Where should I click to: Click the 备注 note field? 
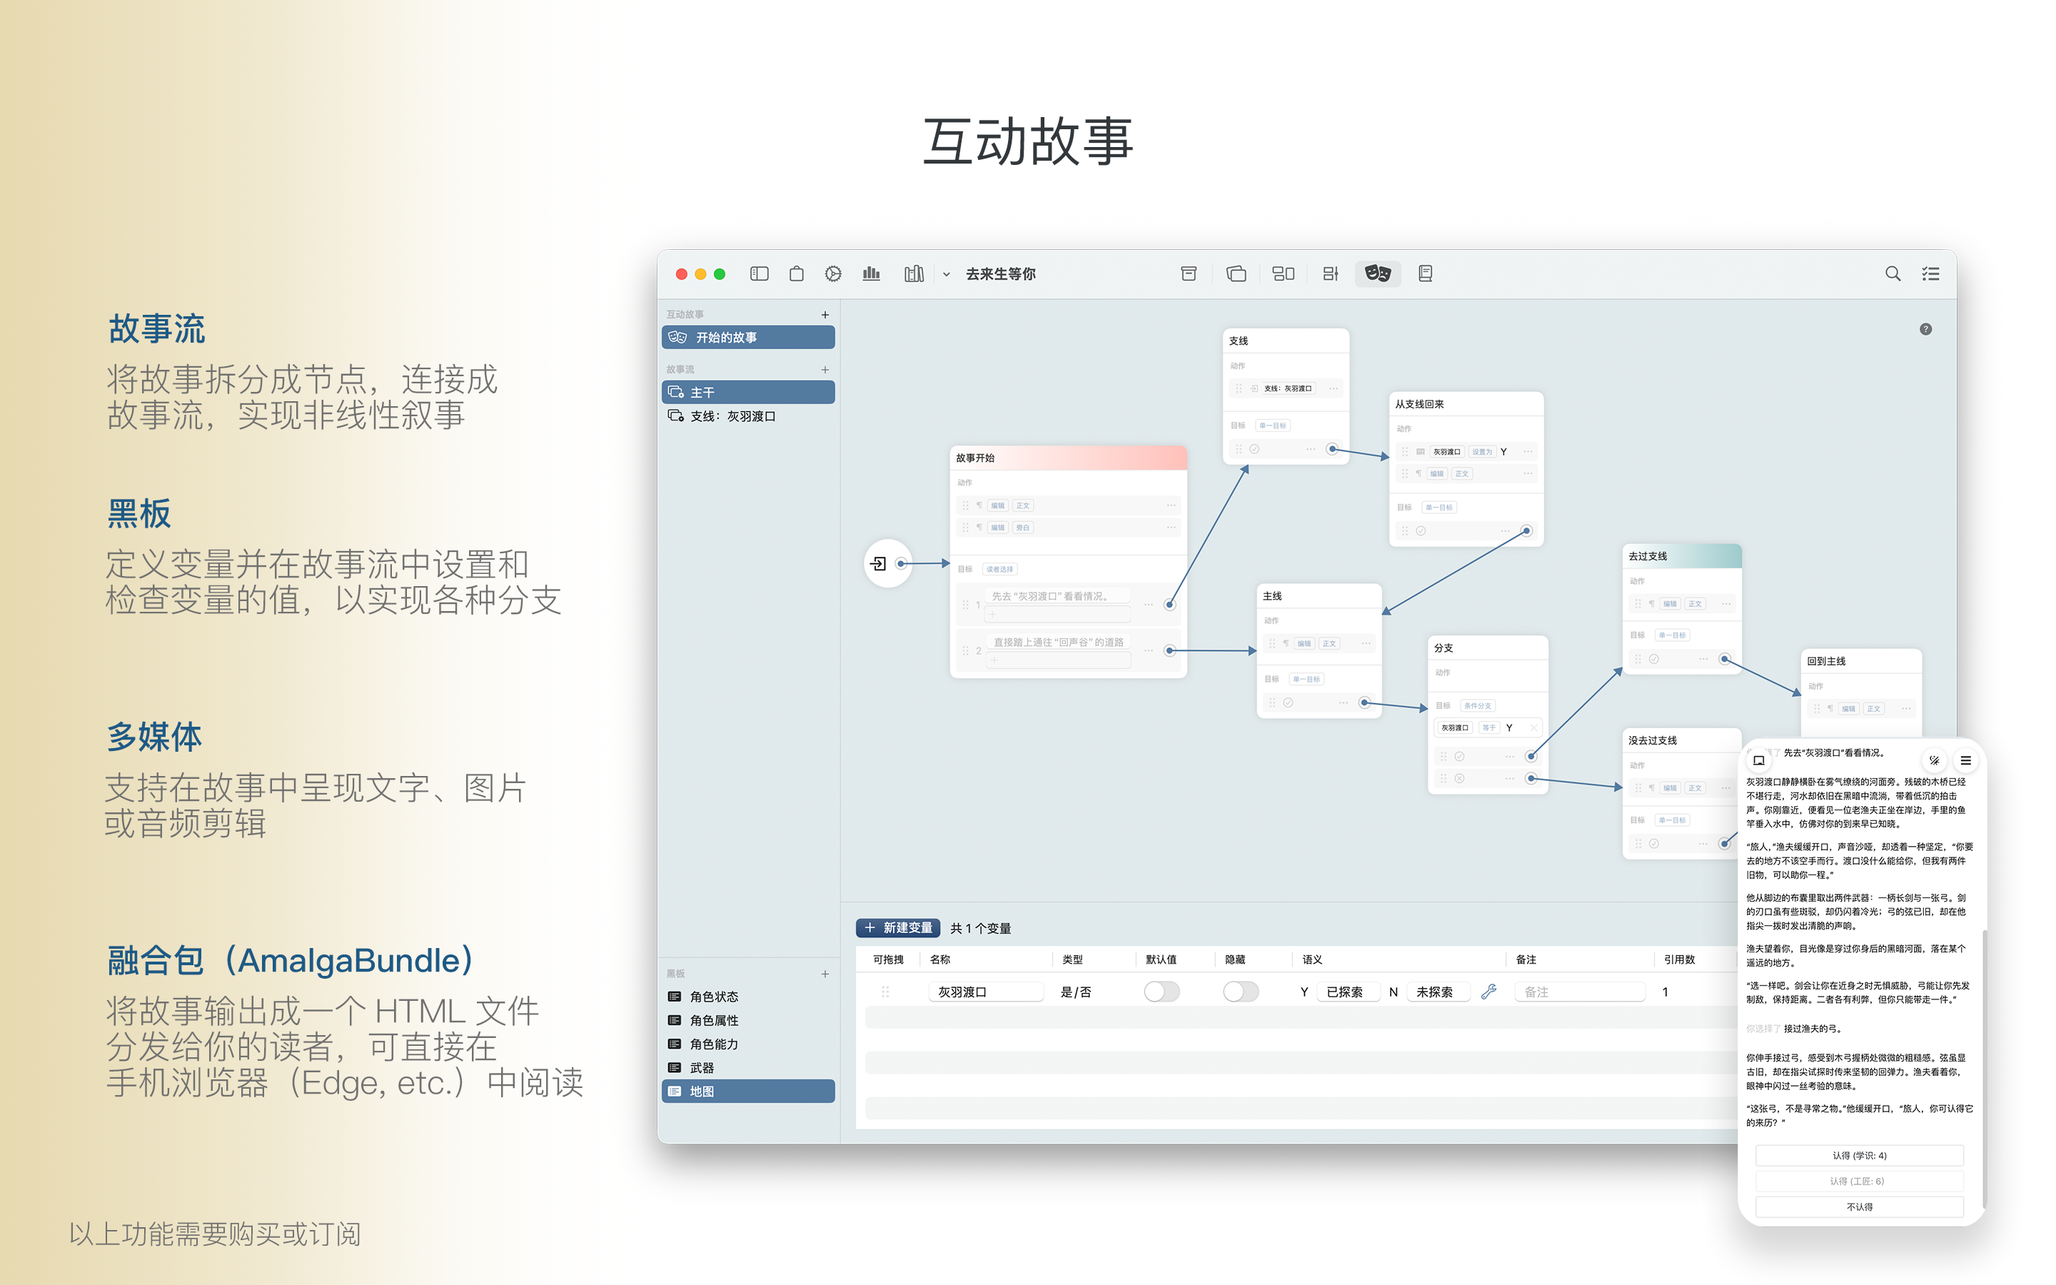coord(1581,992)
